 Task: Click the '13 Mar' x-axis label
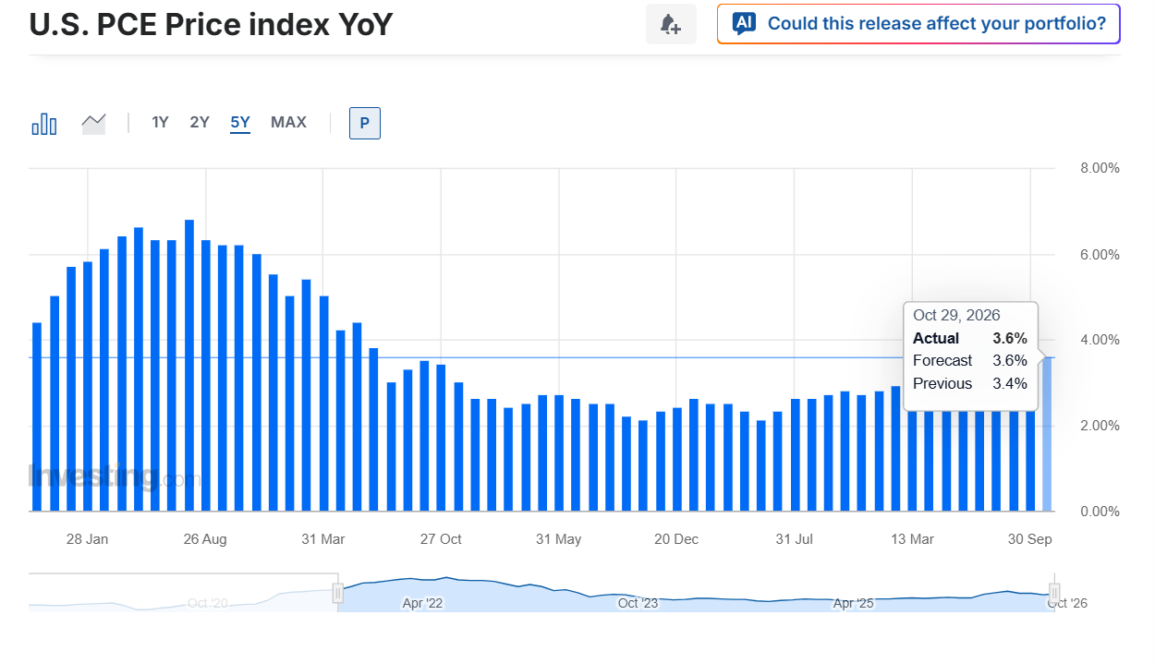pyautogui.click(x=912, y=539)
